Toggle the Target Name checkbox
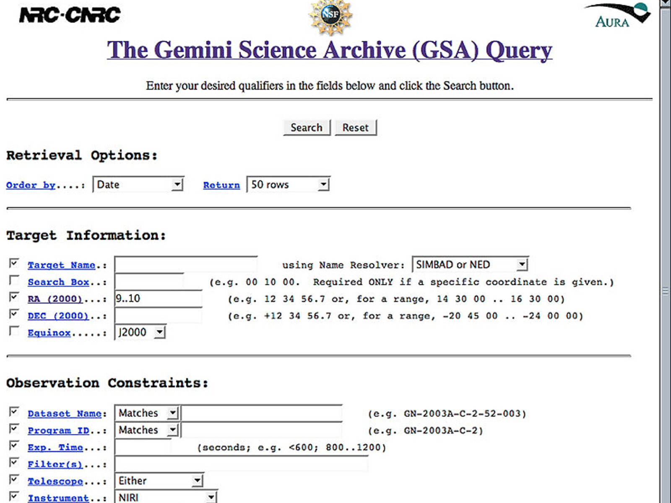The image size is (671, 503). (x=14, y=263)
